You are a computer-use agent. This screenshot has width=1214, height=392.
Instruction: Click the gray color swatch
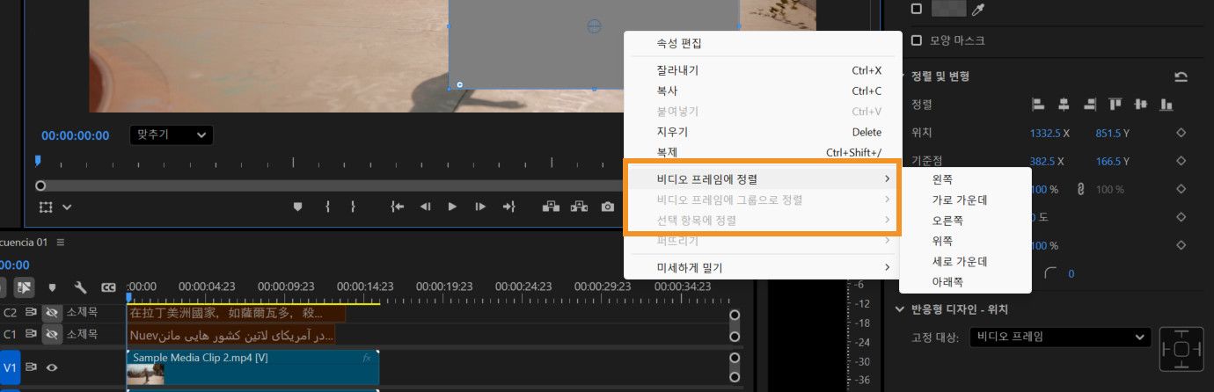[948, 8]
